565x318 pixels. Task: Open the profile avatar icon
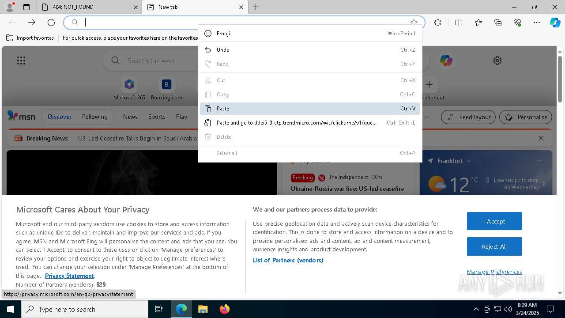tap(10, 7)
